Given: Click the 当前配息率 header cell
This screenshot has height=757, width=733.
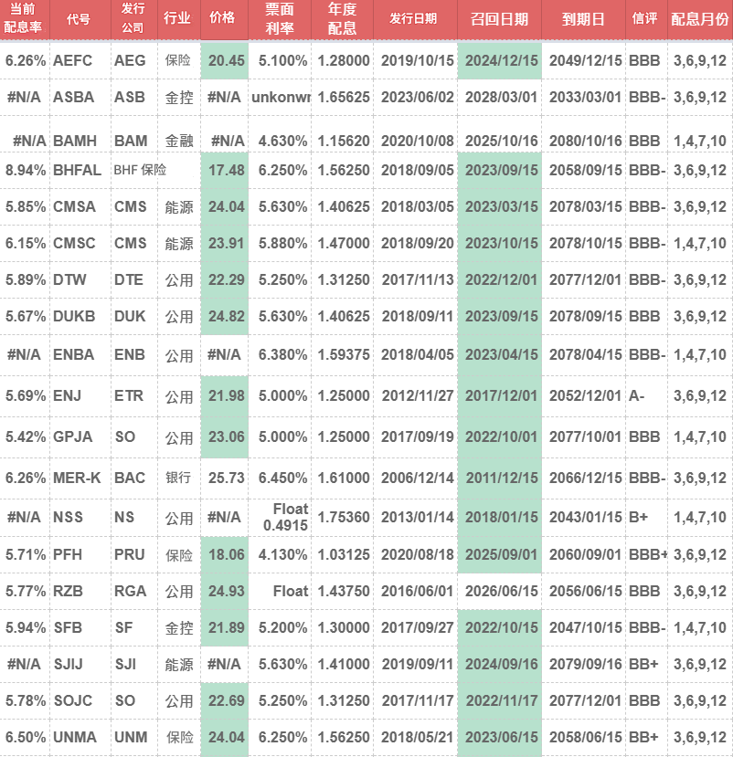Looking at the screenshot, I should click(x=24, y=19).
